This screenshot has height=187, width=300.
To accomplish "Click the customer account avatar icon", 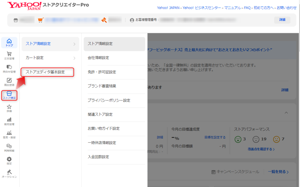I will point(132,20).
